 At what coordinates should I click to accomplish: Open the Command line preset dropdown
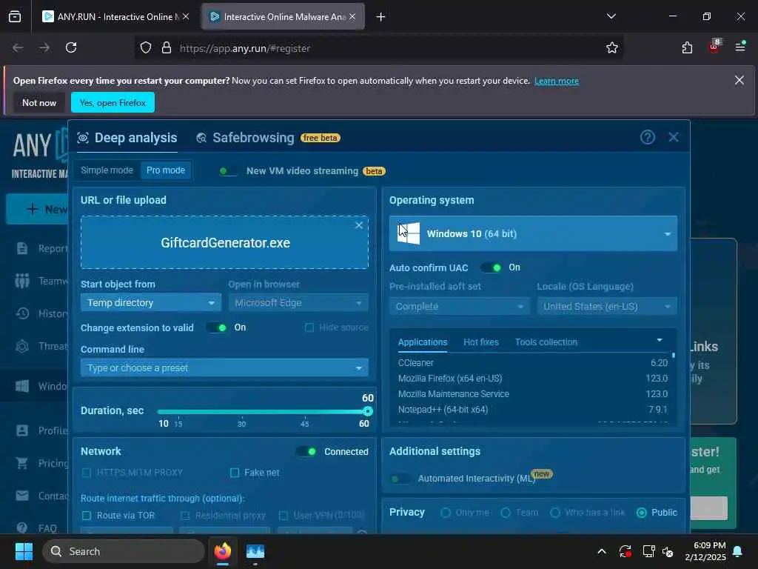224,367
